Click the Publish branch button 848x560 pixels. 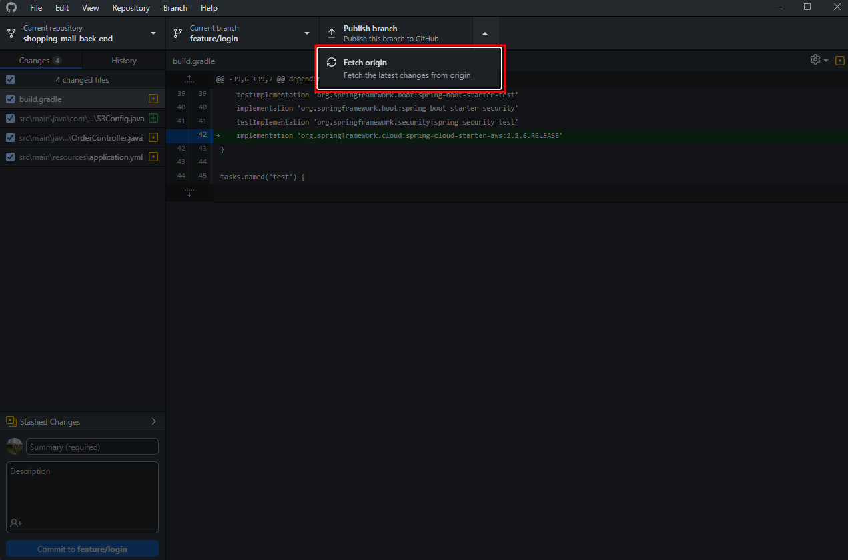pos(396,33)
